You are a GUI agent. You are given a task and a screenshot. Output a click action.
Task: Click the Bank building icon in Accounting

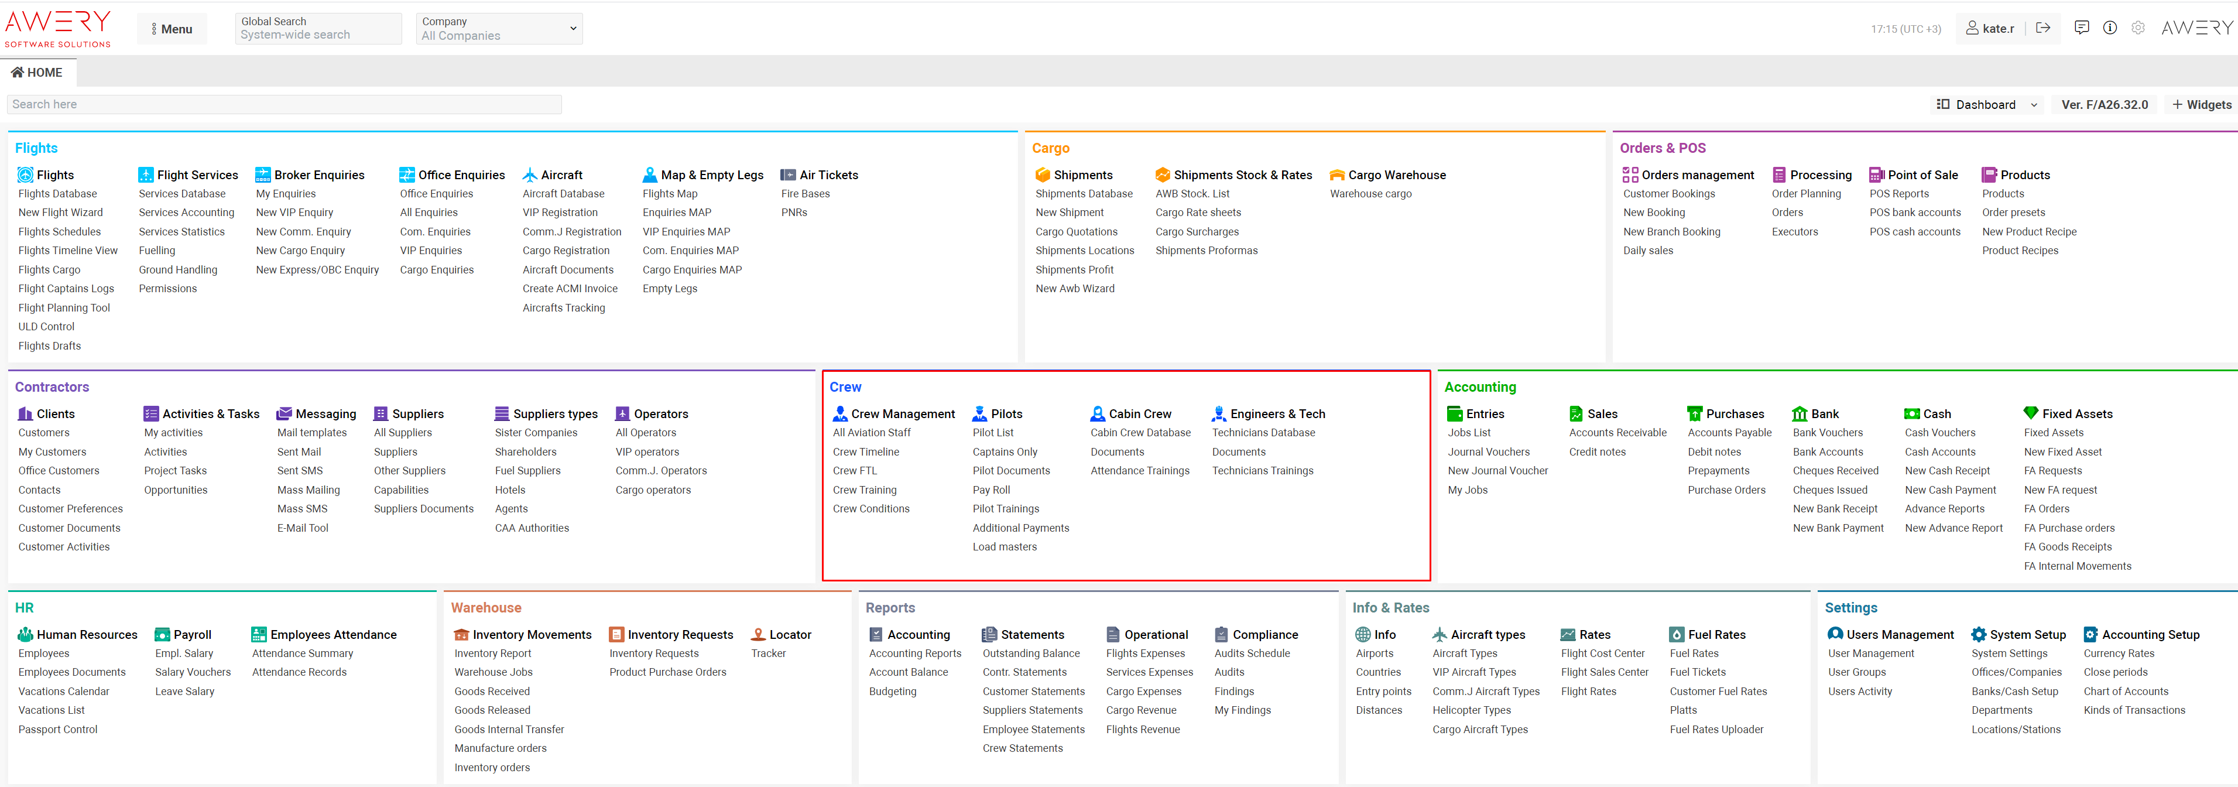tap(1800, 413)
